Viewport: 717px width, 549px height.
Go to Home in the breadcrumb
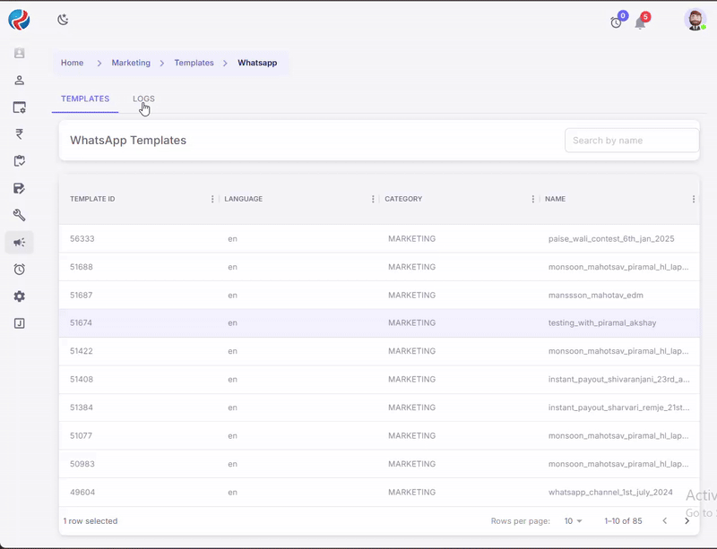pos(72,63)
